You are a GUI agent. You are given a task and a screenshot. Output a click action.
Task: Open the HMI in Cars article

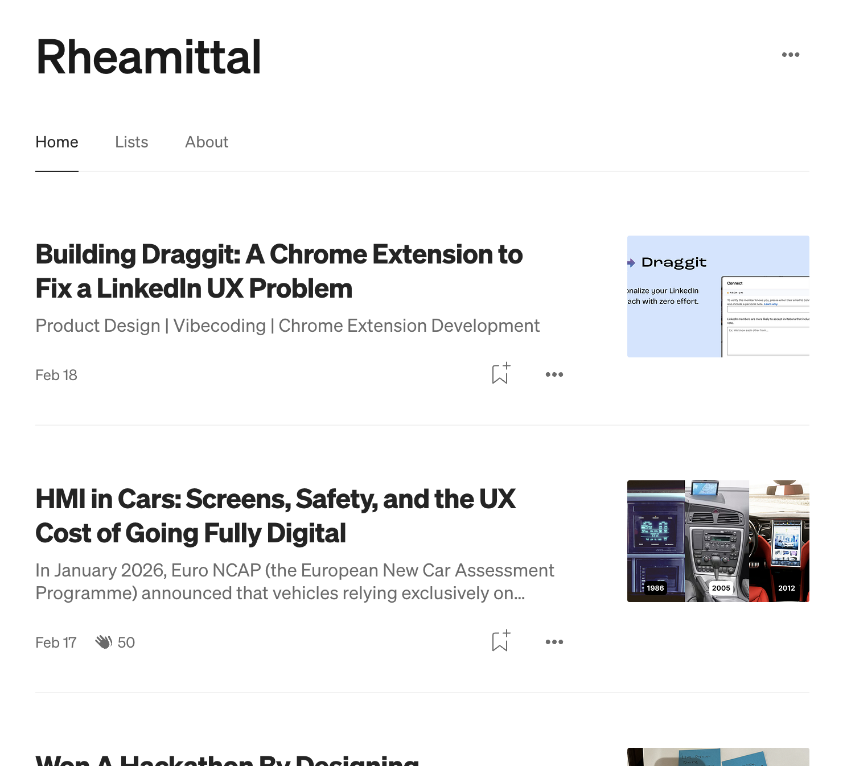pos(276,516)
